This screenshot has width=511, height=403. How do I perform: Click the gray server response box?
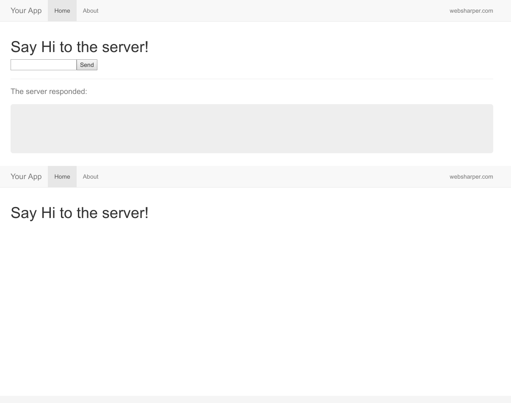pyautogui.click(x=252, y=129)
